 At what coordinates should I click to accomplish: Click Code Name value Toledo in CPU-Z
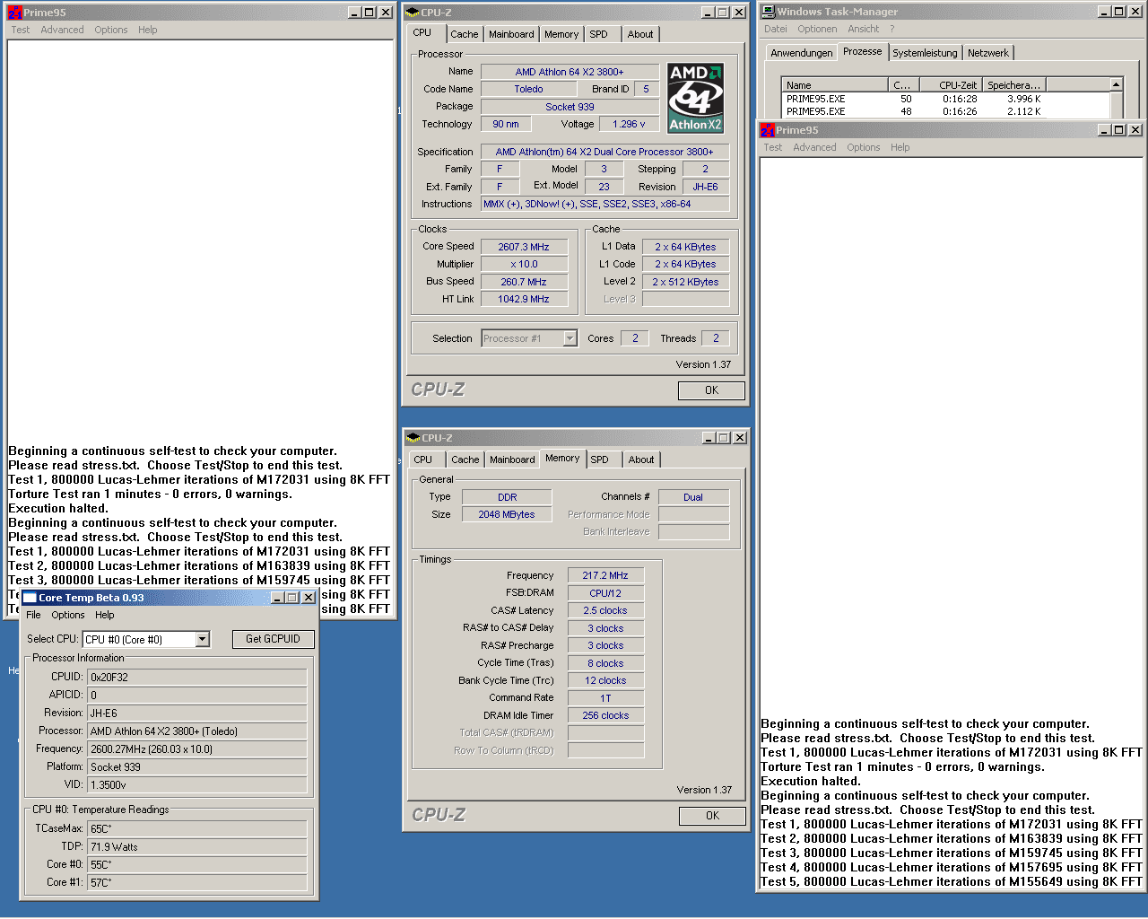[x=529, y=89]
